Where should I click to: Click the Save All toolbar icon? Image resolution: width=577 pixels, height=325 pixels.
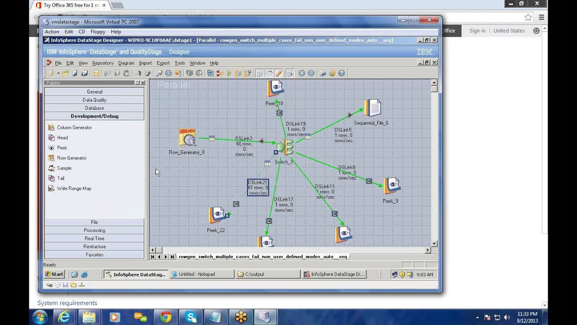point(84,73)
